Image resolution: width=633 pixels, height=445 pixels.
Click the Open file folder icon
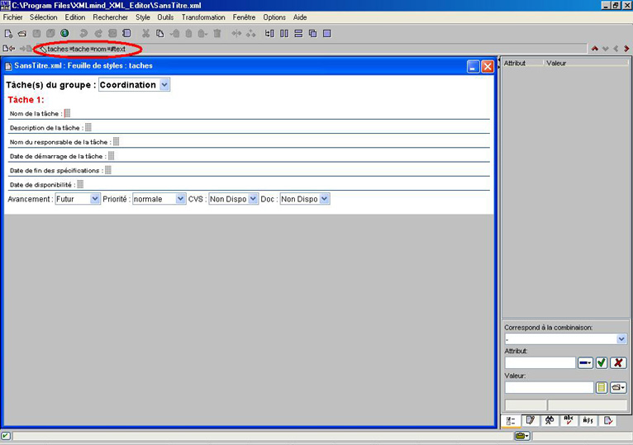(x=22, y=34)
